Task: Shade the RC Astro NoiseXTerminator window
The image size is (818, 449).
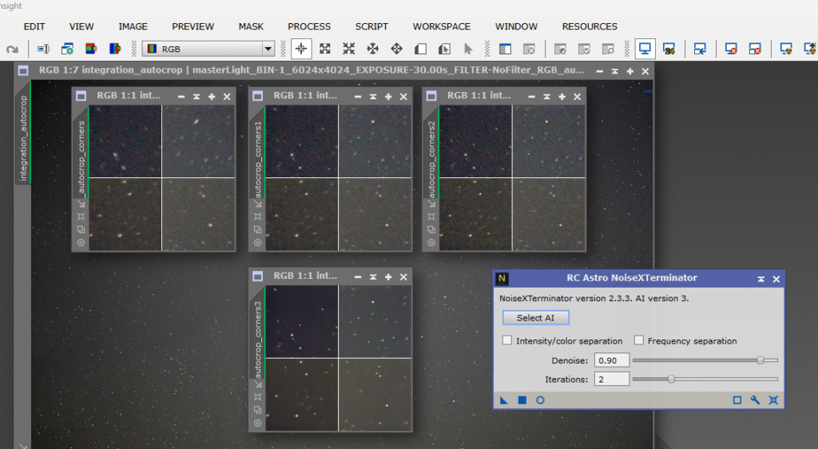Action: pos(761,279)
